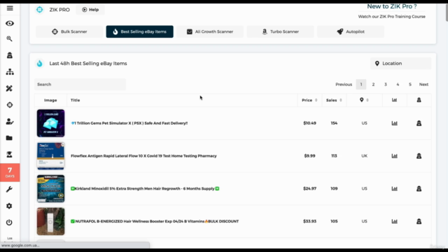Click the sidebar competitor spy icon
Screen dimensions: 448x252
point(9,55)
